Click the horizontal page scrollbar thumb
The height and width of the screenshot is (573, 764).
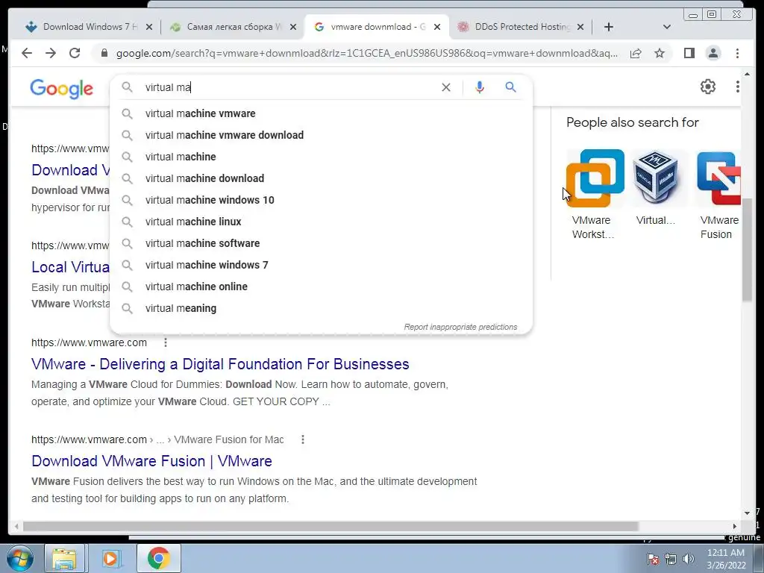(x=331, y=526)
